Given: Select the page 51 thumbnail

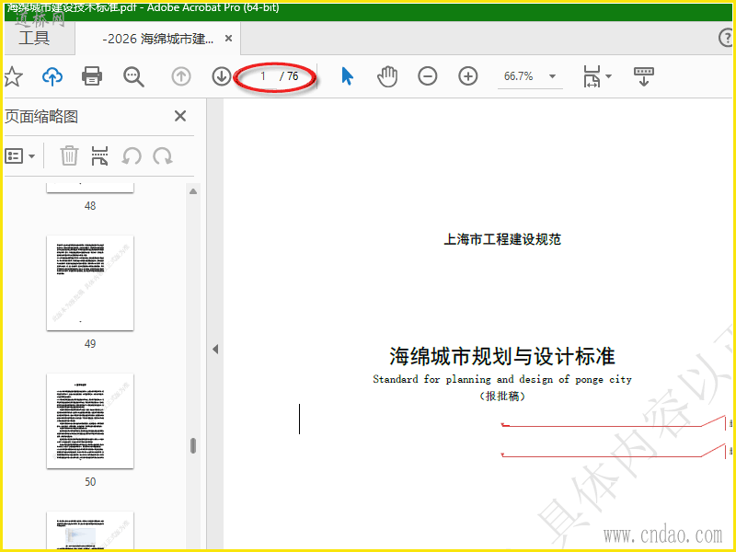Looking at the screenshot, I should pyautogui.click(x=90, y=531).
